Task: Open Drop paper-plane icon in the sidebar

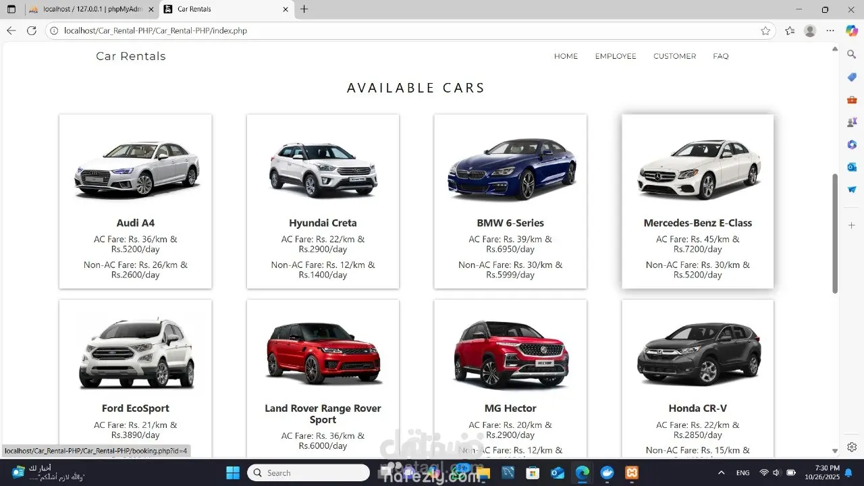Action: point(852,190)
